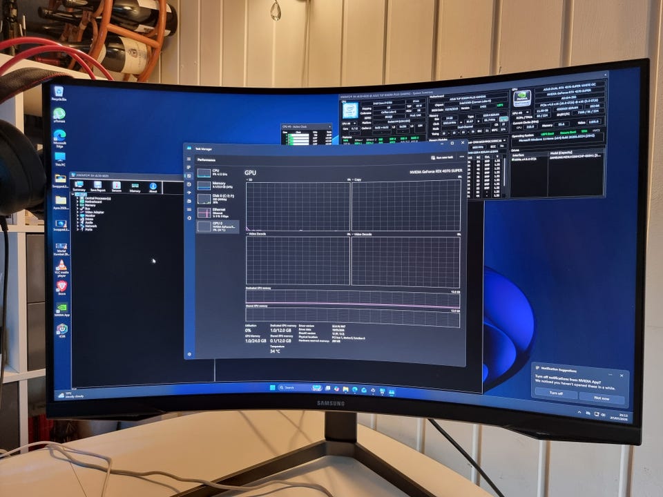Open Users page in Task Manager sidebar
The width and height of the screenshot is (663, 497).
189,201
